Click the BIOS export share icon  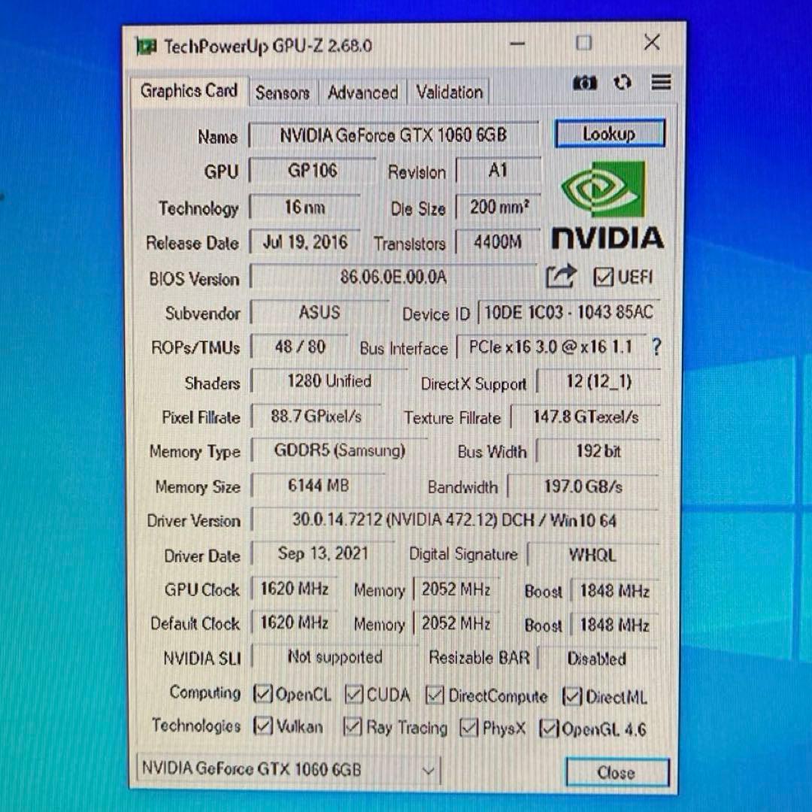(560, 277)
